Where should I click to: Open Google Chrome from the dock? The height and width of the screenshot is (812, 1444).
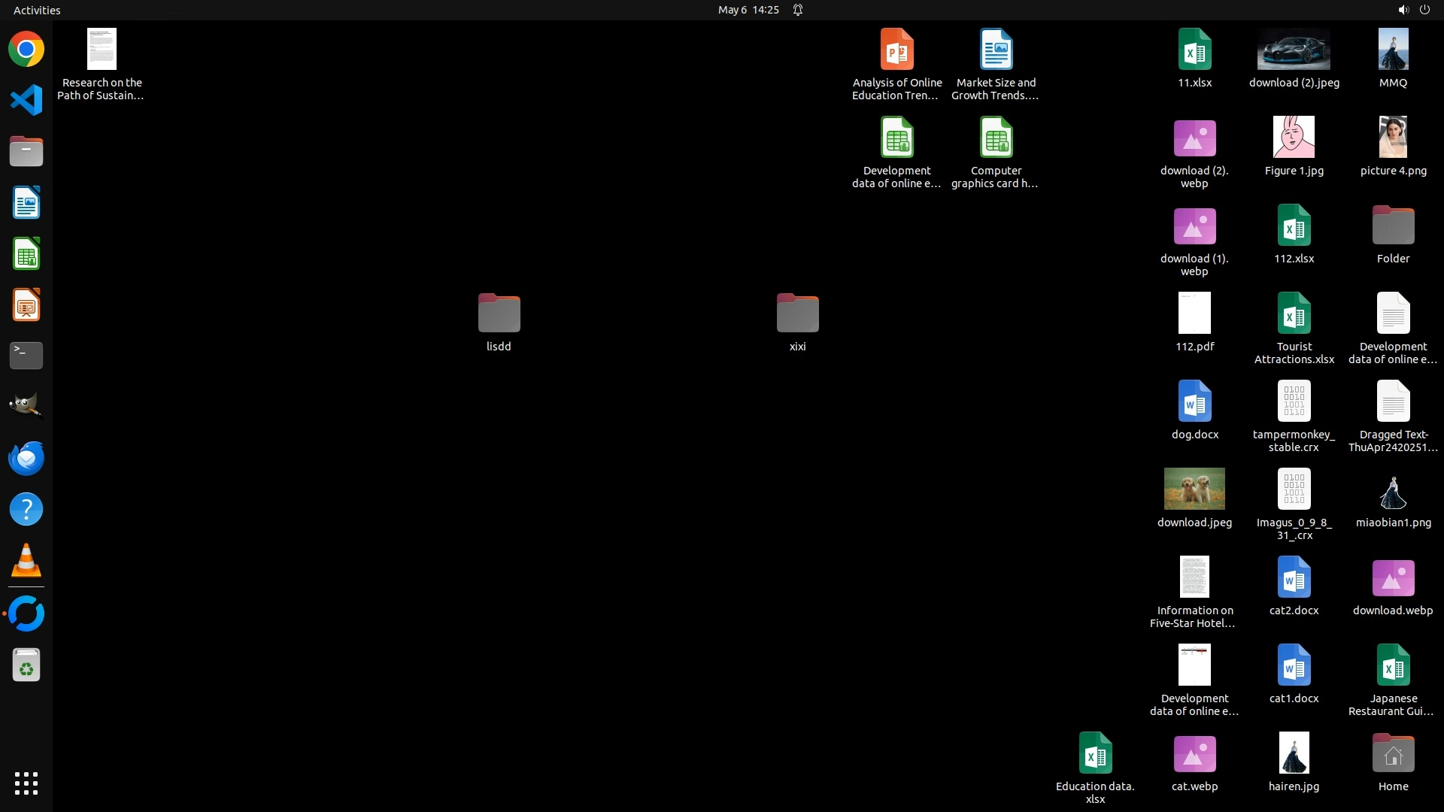26,50
